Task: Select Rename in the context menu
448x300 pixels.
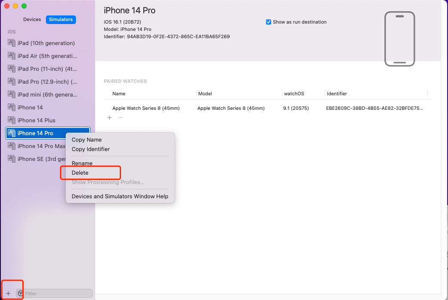Action: click(x=82, y=163)
